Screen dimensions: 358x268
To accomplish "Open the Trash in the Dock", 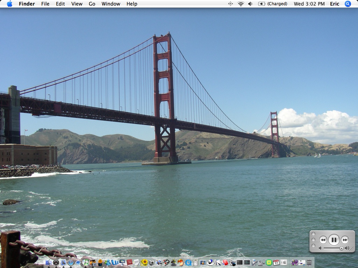I will click(309, 262).
